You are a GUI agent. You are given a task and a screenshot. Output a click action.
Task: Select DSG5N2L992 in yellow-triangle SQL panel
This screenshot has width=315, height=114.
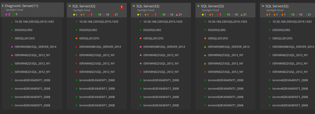[x=217, y=30]
